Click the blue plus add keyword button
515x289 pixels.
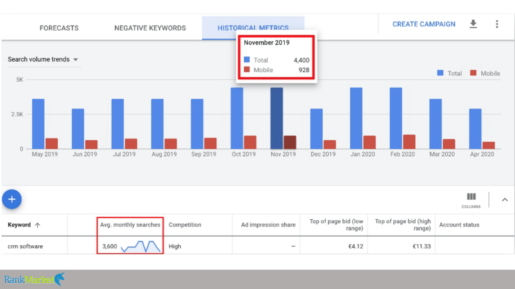click(x=12, y=199)
